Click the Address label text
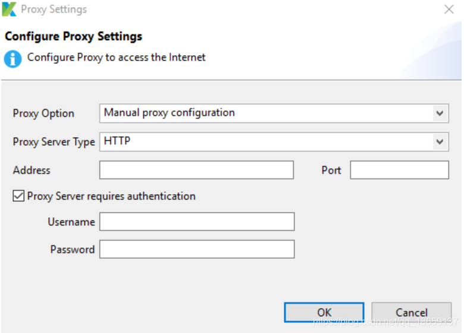Screen dimensions: 464x333 click(x=32, y=170)
